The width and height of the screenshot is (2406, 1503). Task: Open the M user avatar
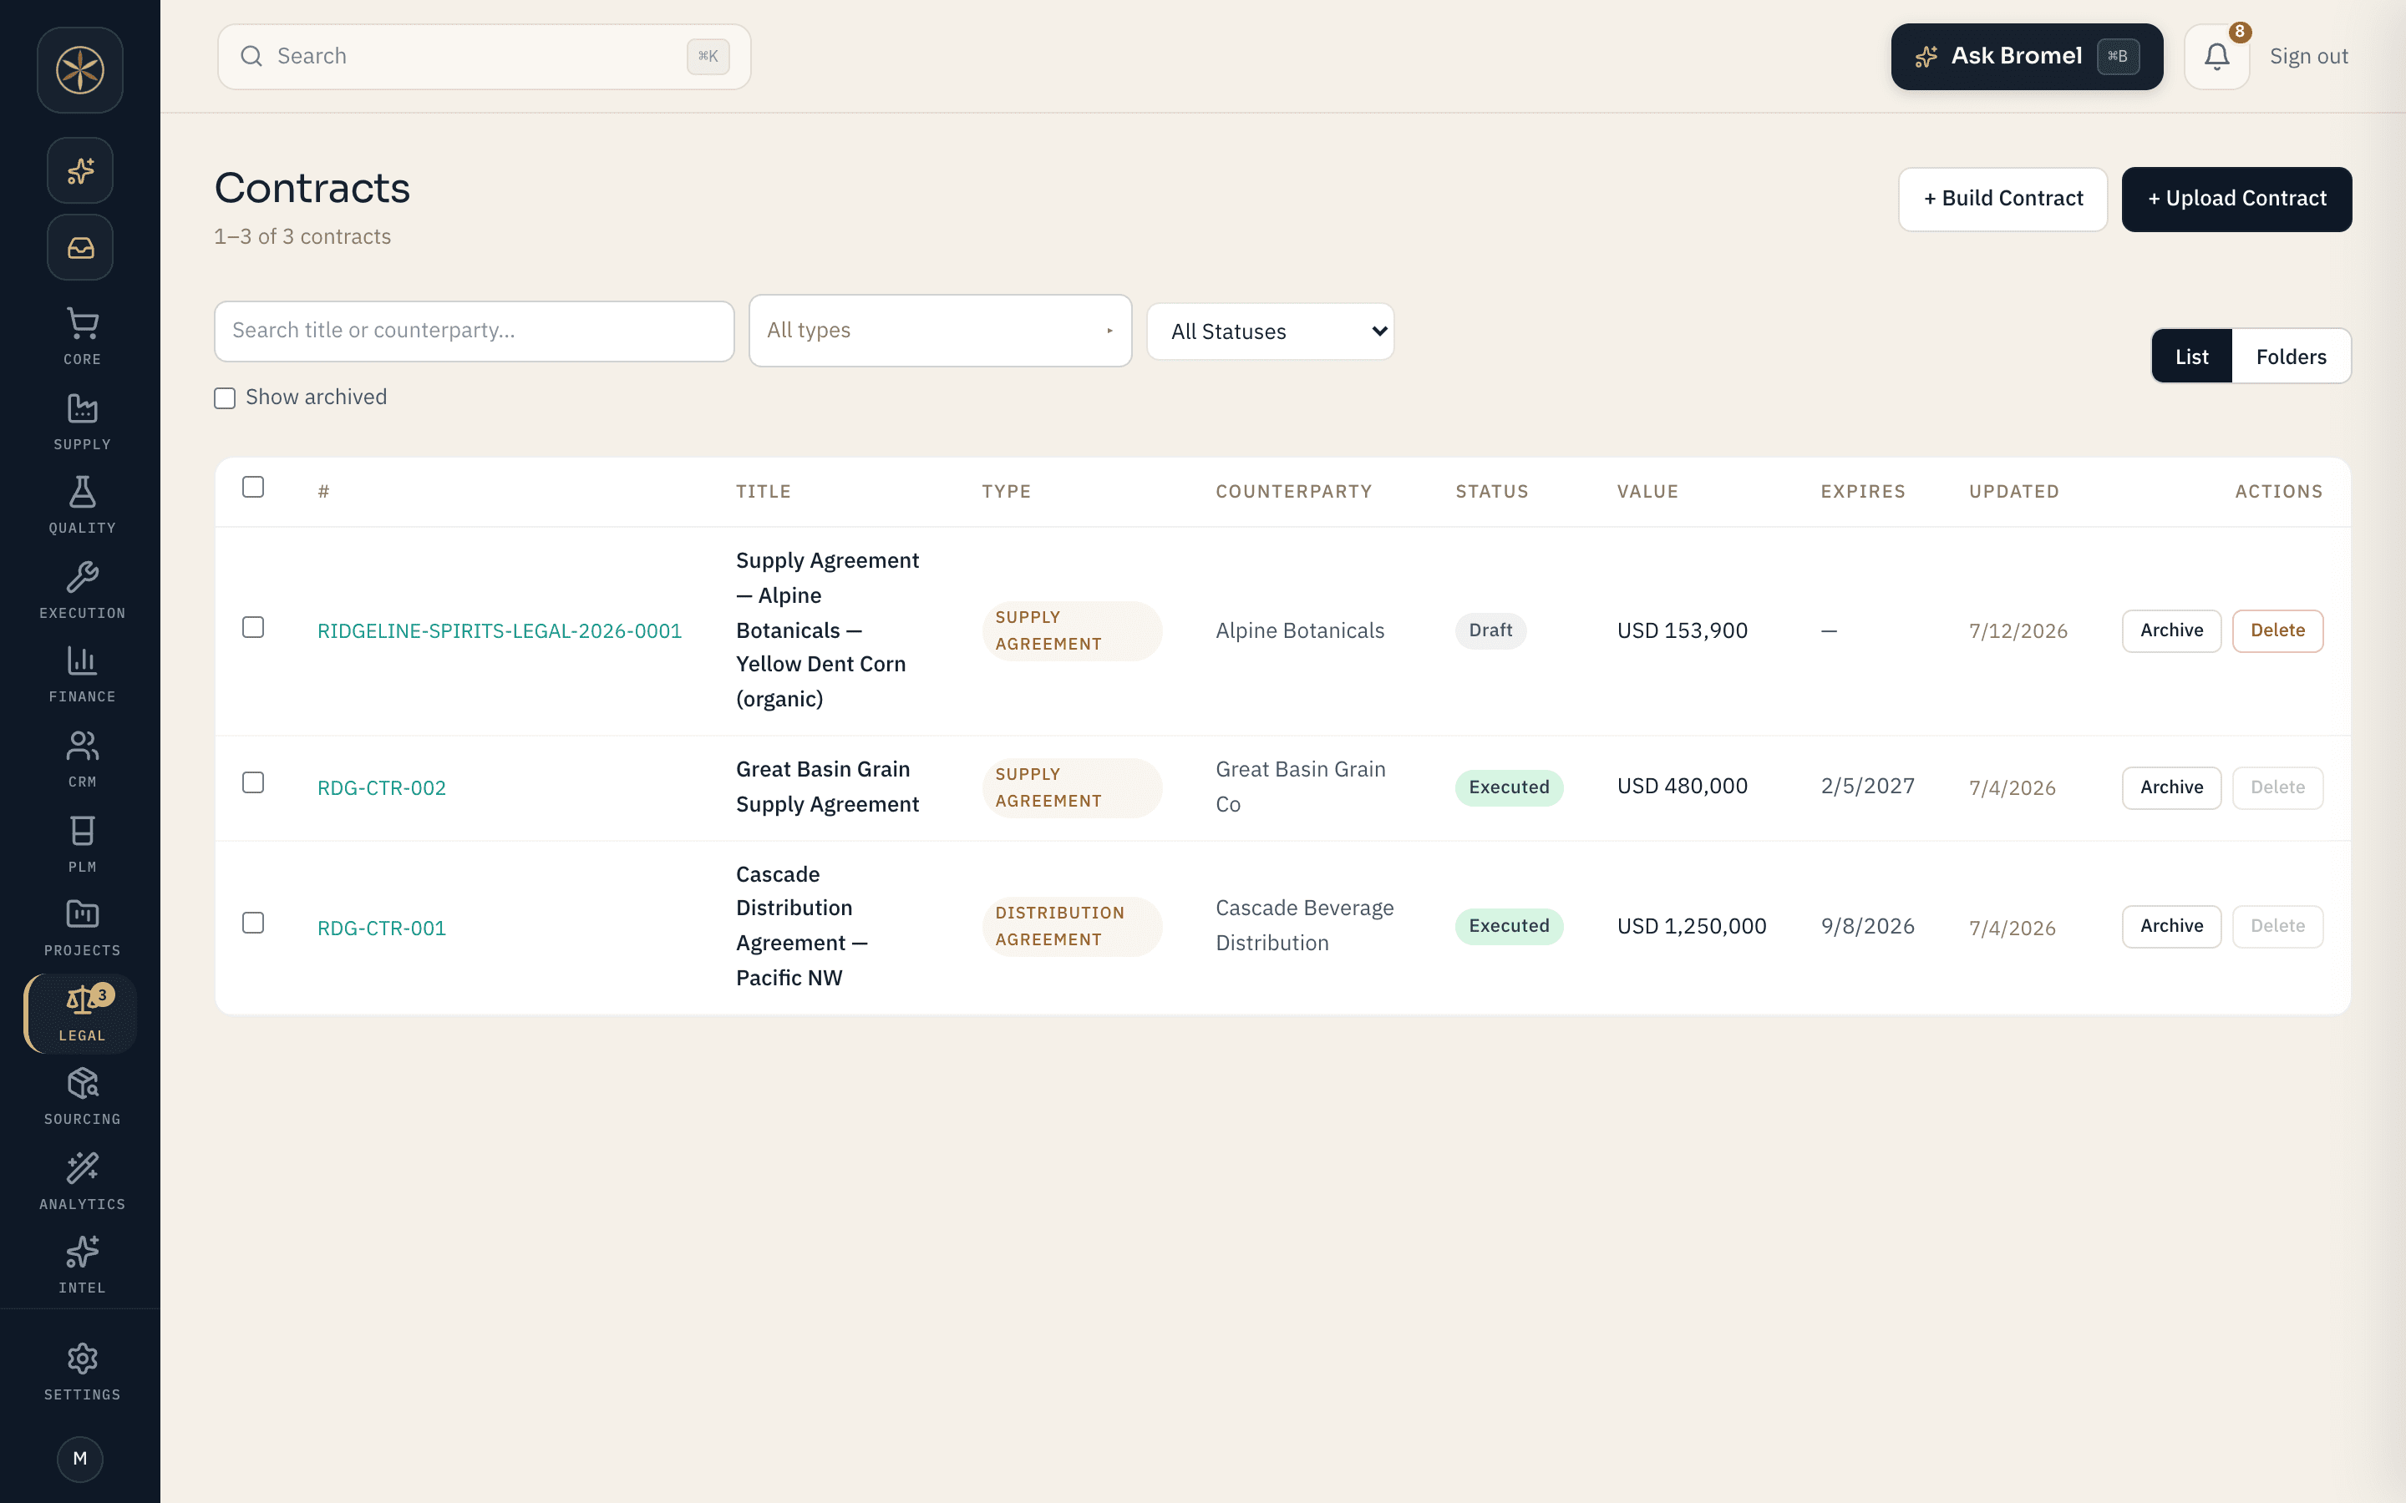click(x=80, y=1458)
